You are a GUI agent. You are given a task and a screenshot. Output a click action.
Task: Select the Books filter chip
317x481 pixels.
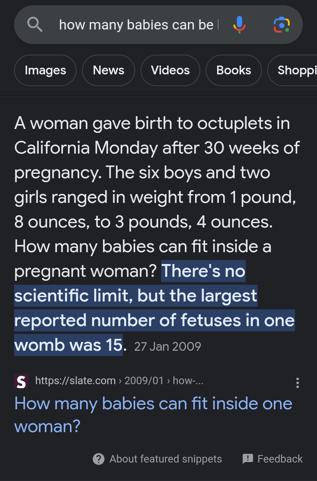234,70
